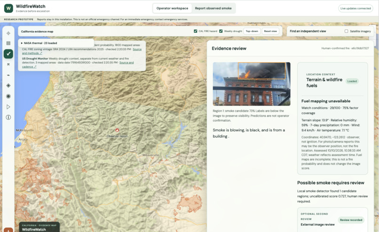Click the smoke description text about building

click(x=249, y=133)
